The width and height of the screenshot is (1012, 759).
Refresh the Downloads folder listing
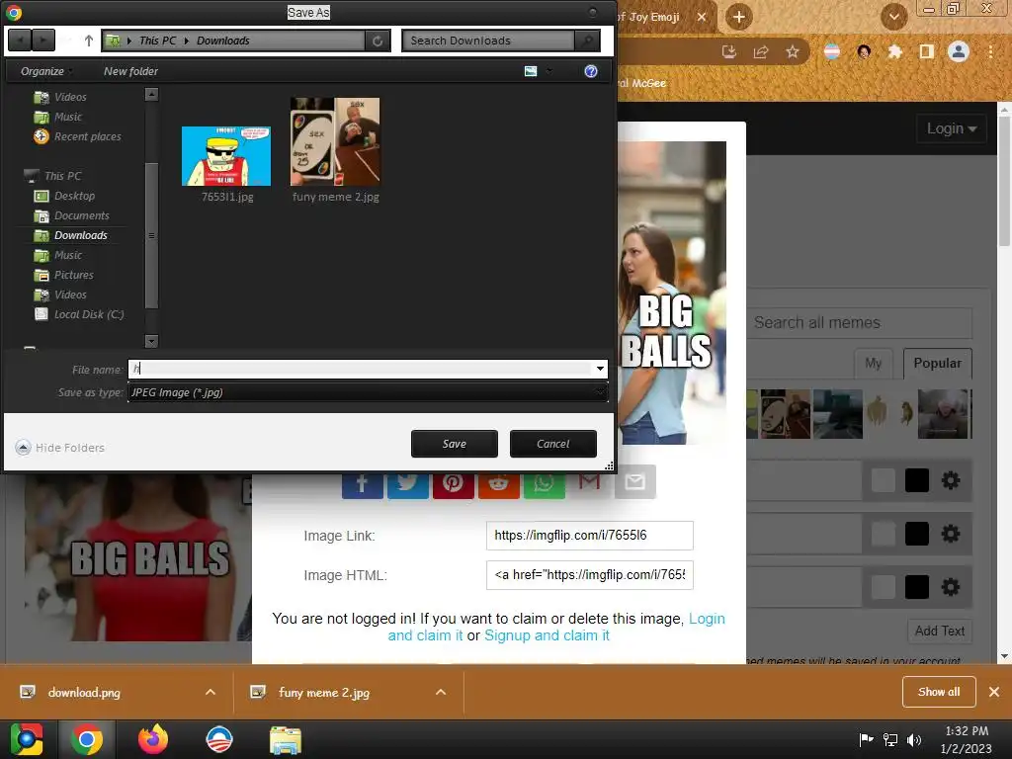point(378,41)
